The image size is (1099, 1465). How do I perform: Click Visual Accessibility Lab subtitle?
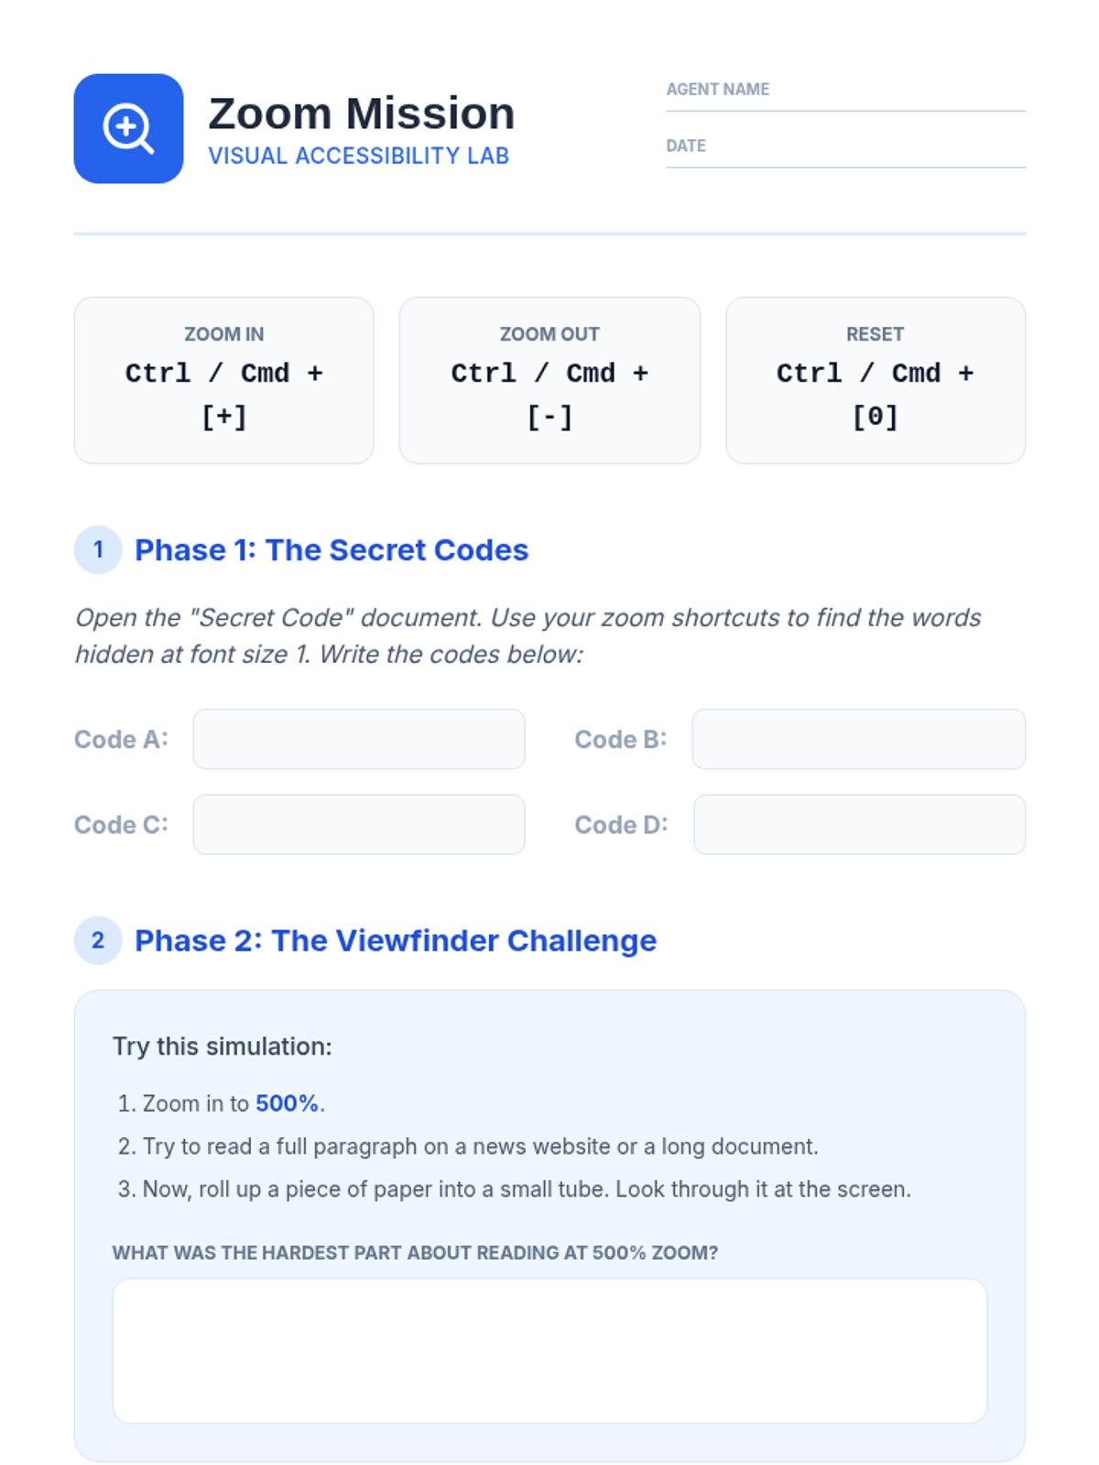[358, 156]
